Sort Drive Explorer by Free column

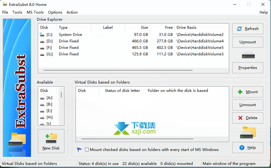coord(162,28)
